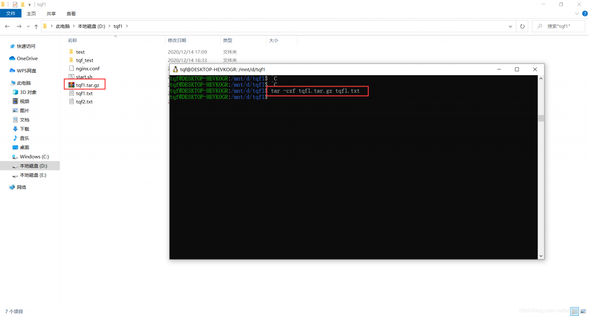This screenshot has width=589, height=316.
Task: Open Explorer help icon
Action: pos(585,14)
